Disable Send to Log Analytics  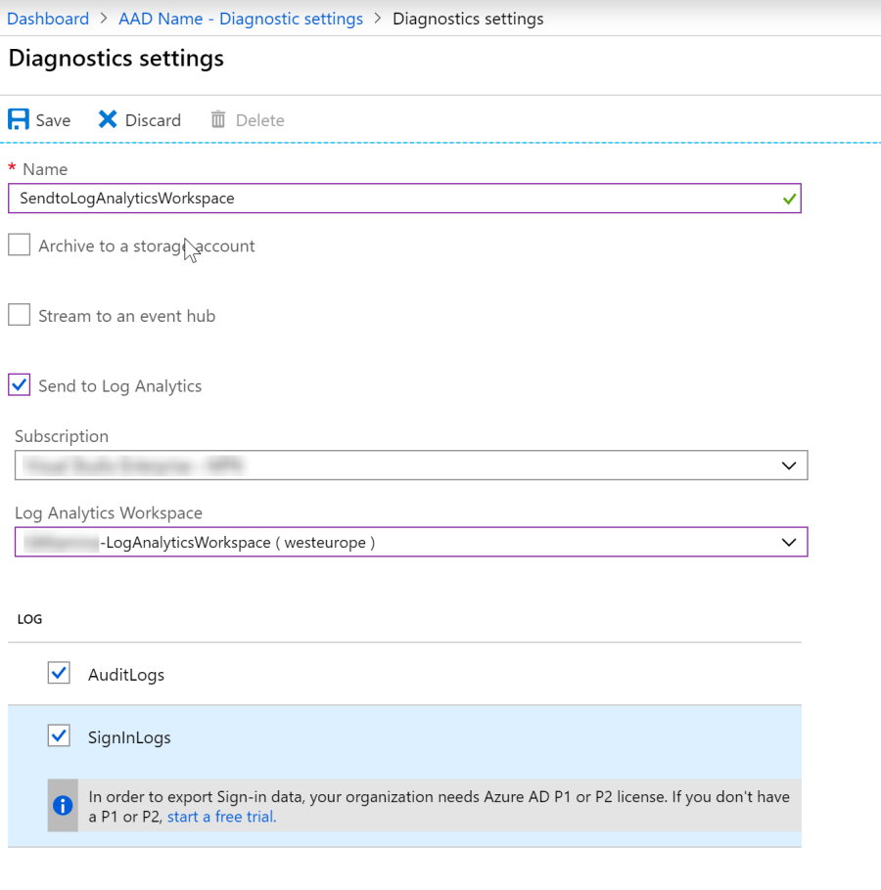19,384
